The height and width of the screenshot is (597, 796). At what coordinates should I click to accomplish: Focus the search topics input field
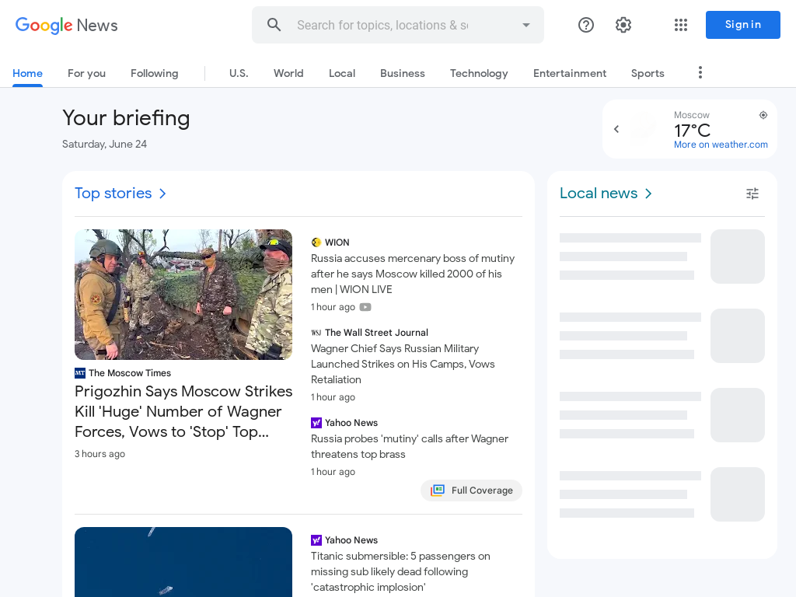click(x=382, y=25)
